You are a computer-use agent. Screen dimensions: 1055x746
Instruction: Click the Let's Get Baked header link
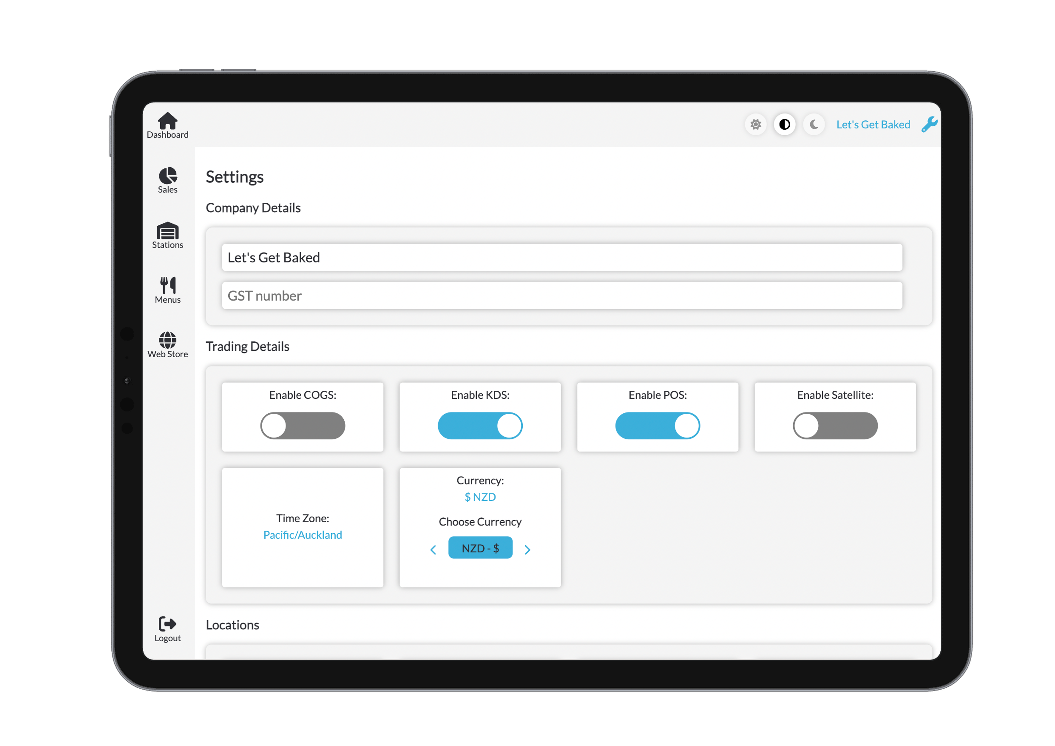pyautogui.click(x=872, y=125)
